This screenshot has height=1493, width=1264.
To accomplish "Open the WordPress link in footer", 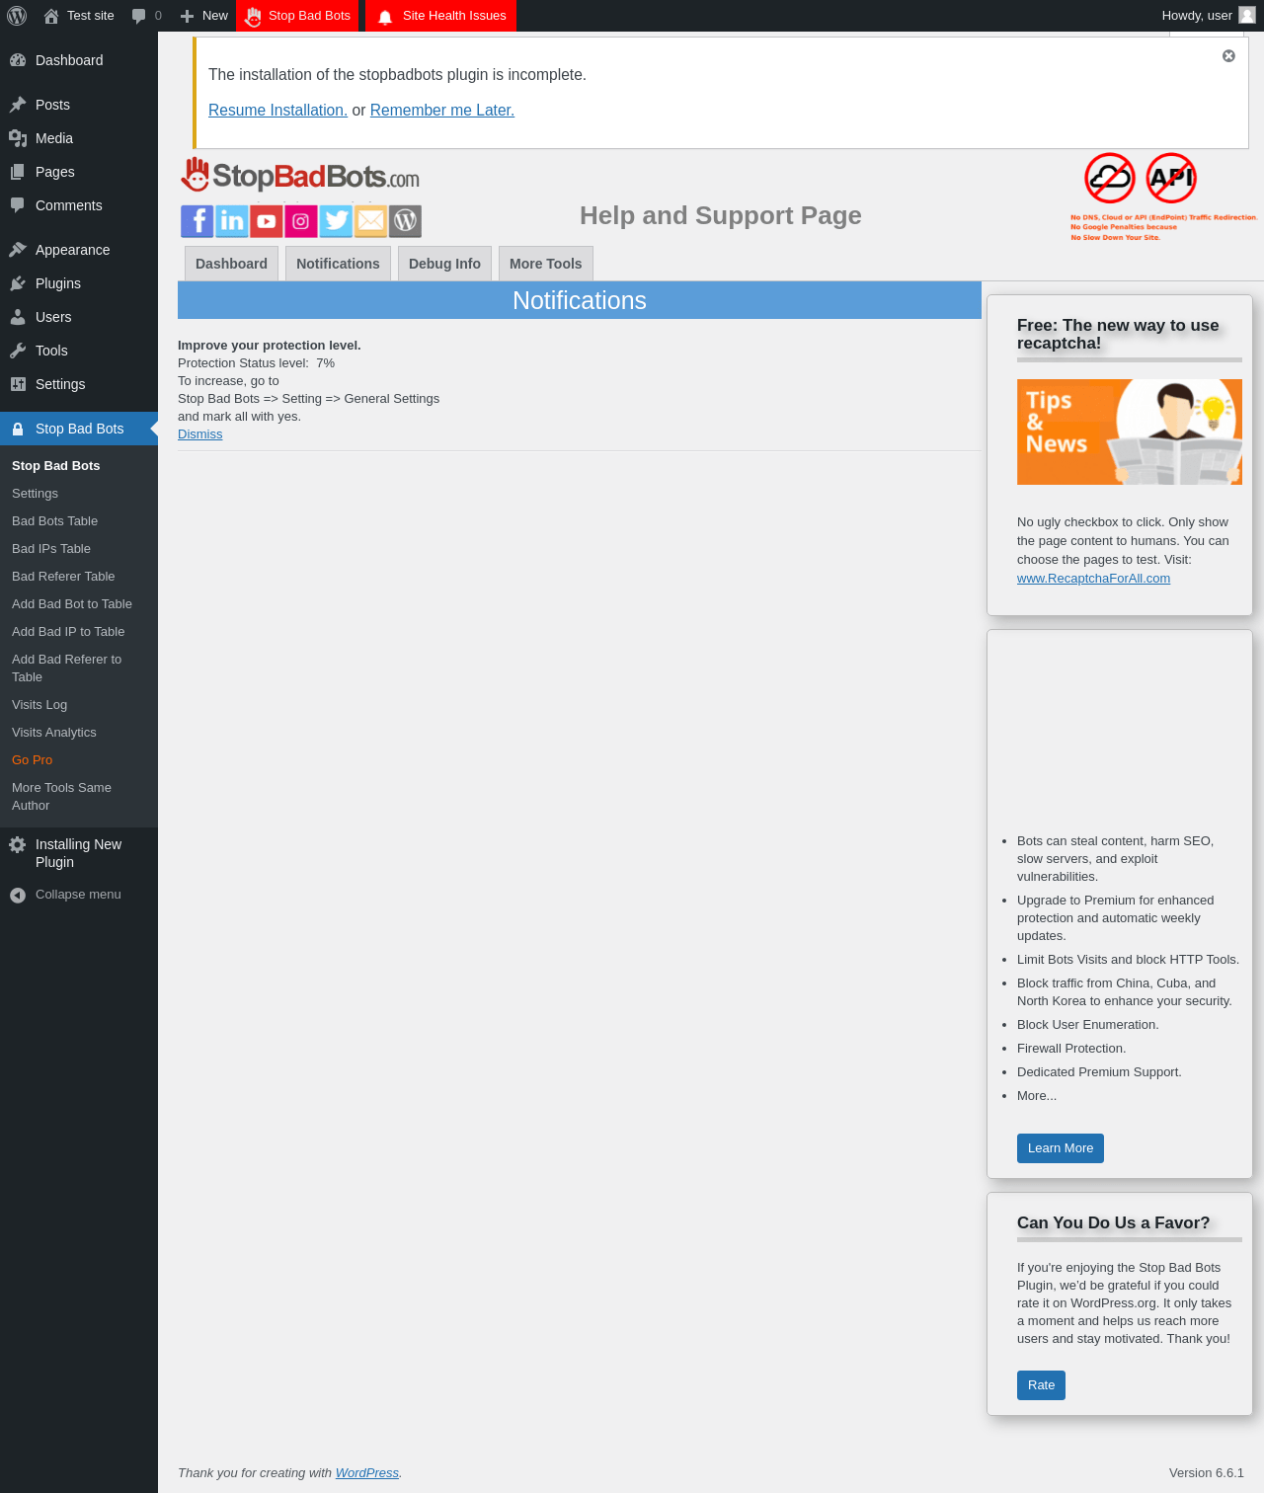I will pos(366,1473).
